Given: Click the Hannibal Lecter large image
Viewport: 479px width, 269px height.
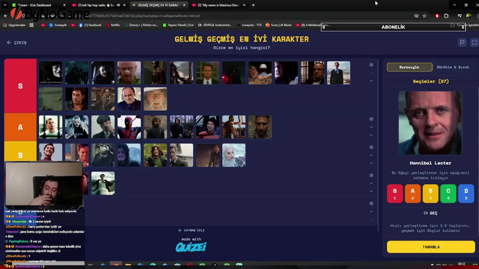Looking at the screenshot, I should pos(430,123).
